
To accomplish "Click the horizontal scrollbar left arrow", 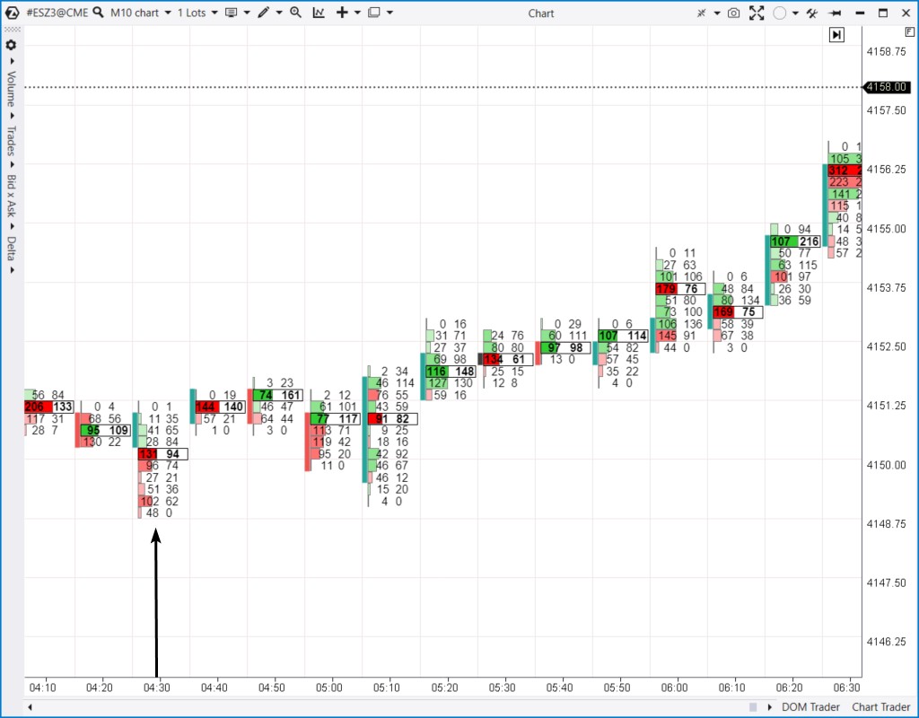I will 31,707.
